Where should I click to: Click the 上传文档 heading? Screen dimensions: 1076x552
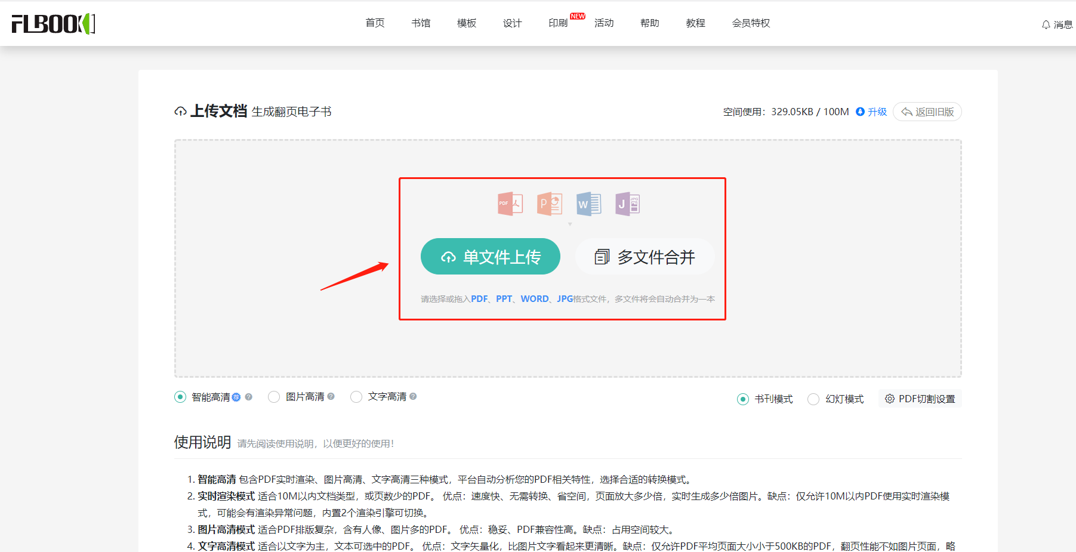pos(218,111)
